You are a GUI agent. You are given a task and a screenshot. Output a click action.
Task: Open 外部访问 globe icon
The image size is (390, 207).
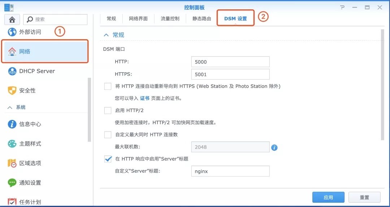[12, 32]
